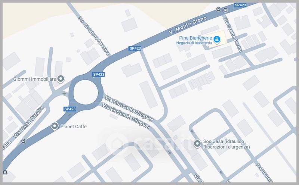
Task: Click the Sos Casa location pin
Action: [x=197, y=144]
